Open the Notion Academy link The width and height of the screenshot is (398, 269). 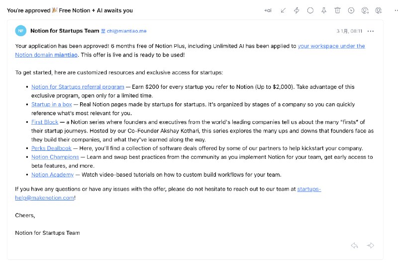pyautogui.click(x=53, y=175)
